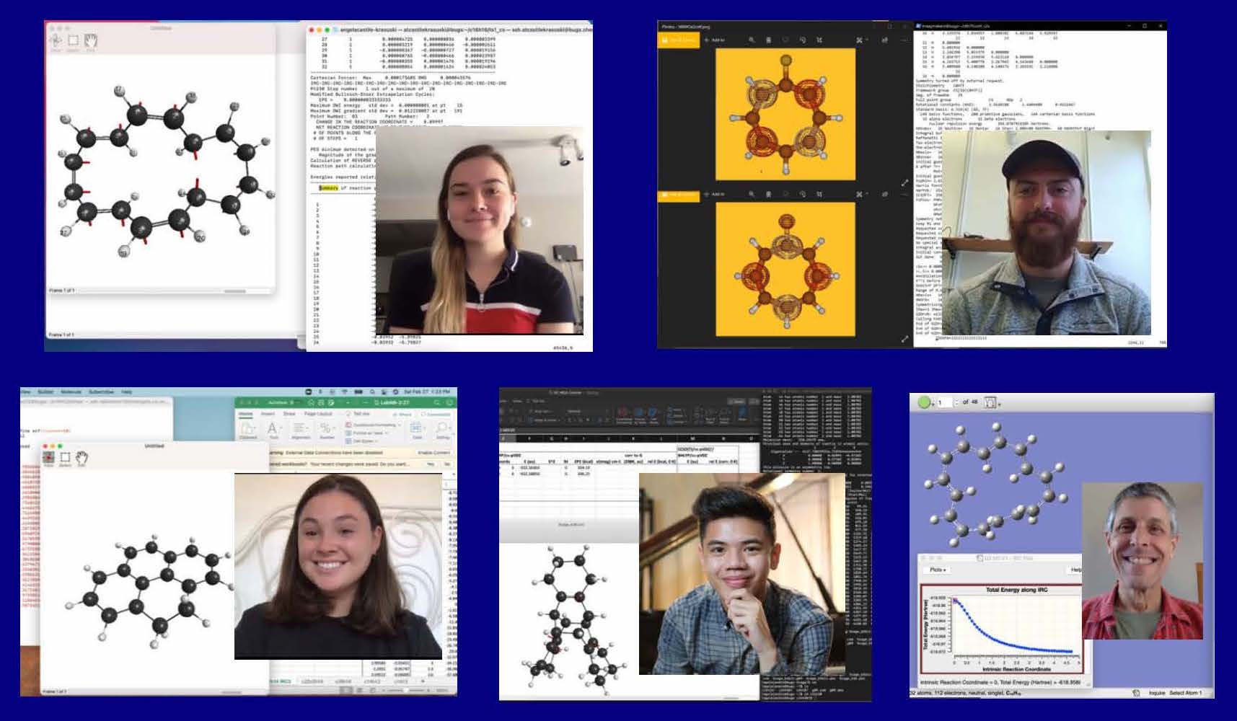Expand the Number group in Excel ribbon

[x=327, y=430]
